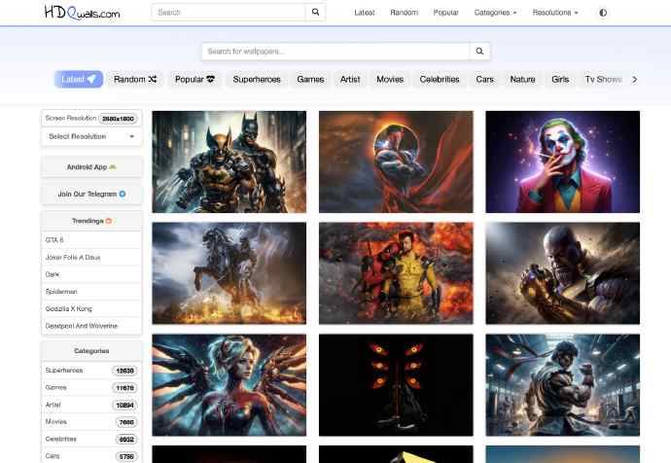Click the top navbar search magnifier icon
Viewport: 671px width, 463px height.
point(315,13)
